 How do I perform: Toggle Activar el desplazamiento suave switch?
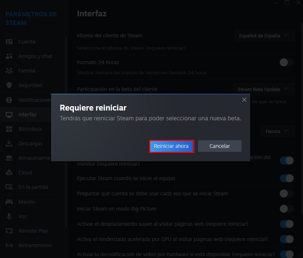coord(287,224)
